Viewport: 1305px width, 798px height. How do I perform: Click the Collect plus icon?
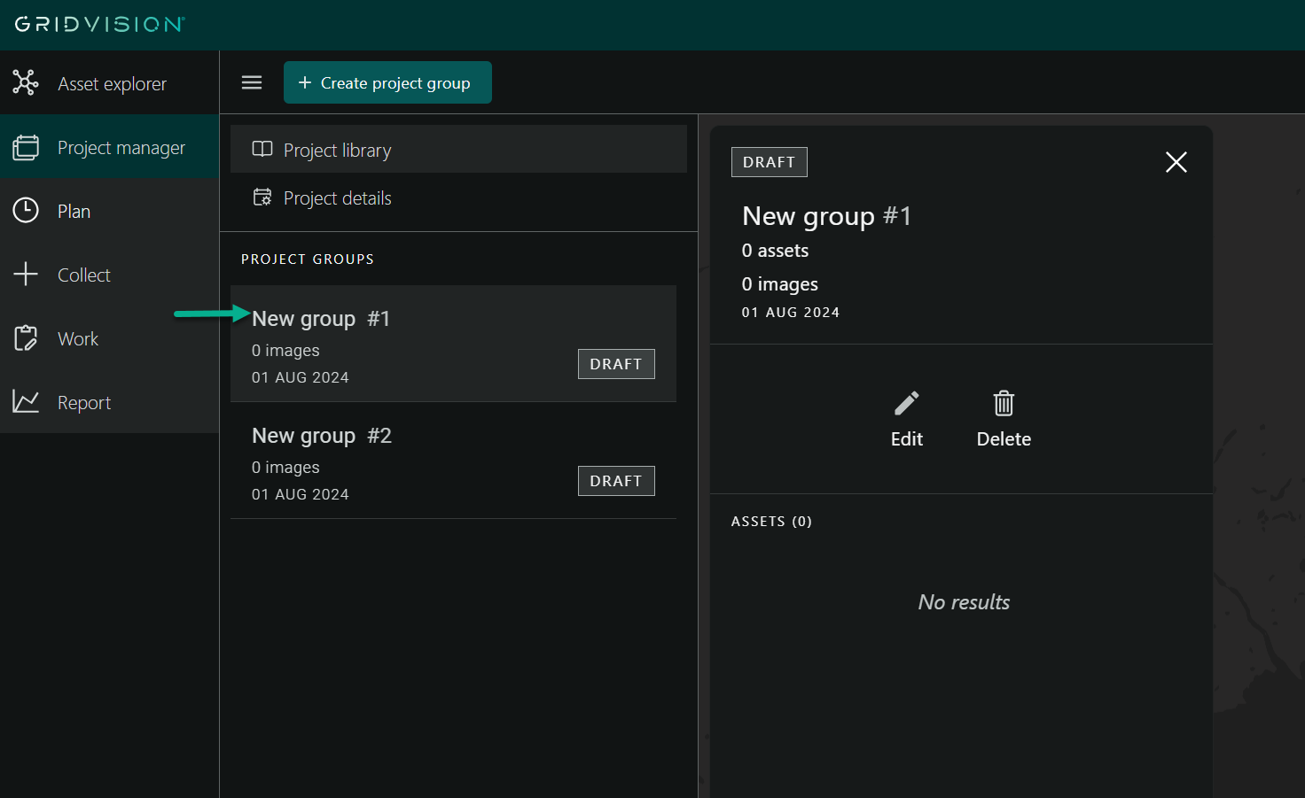(26, 275)
